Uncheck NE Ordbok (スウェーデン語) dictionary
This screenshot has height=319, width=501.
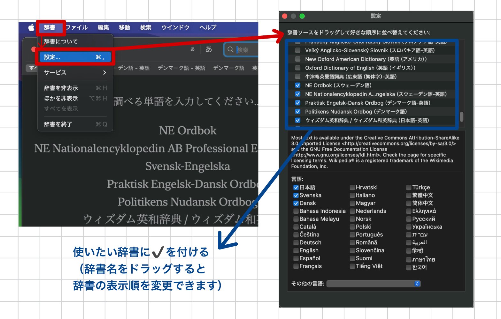298,85
